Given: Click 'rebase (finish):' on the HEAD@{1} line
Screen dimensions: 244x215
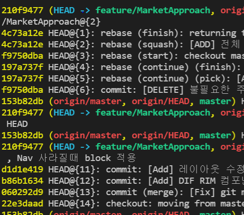Looking at the screenshot, I should click(x=142, y=33).
